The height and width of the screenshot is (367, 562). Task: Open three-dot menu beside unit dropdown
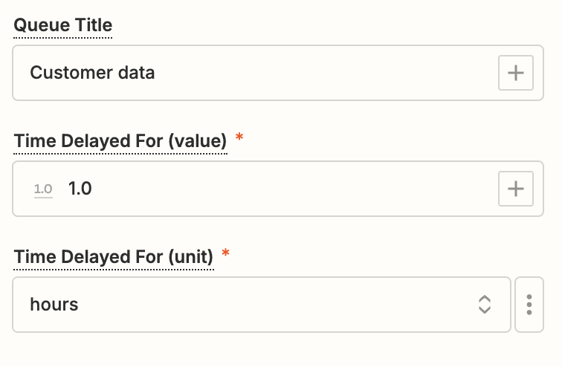coord(529,305)
